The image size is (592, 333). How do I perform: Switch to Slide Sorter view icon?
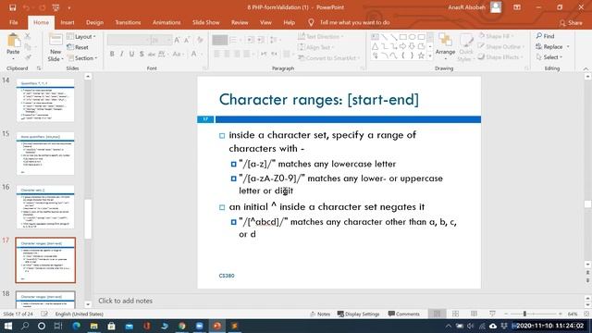click(455, 314)
